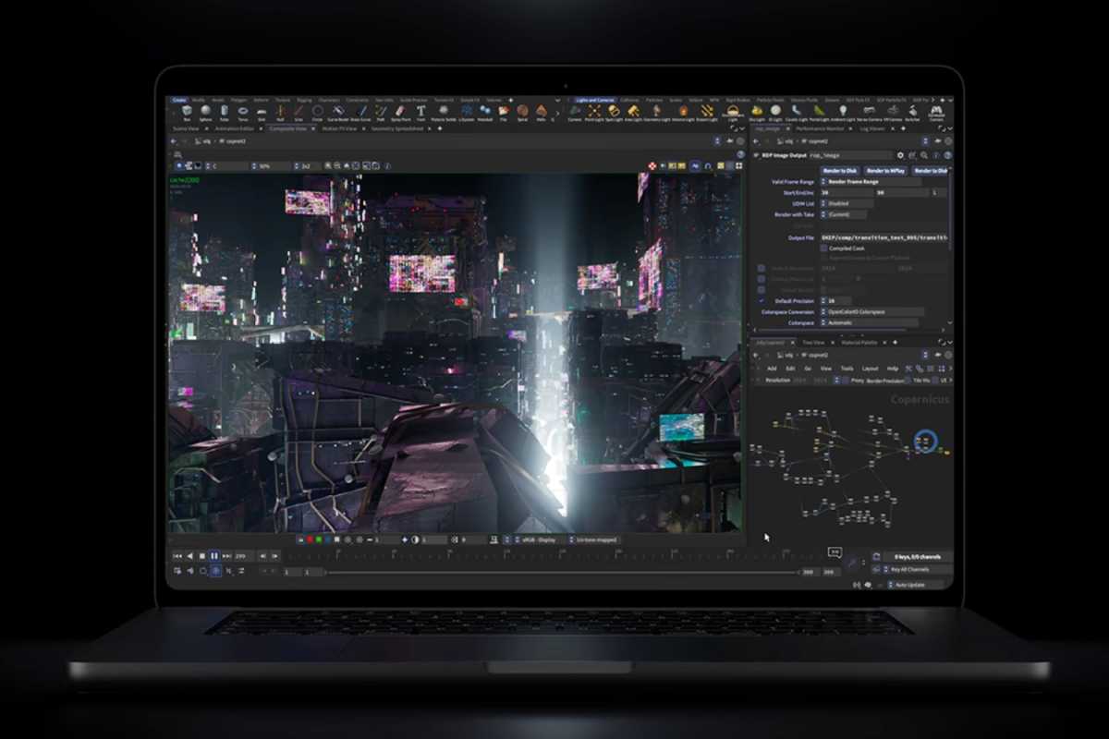Select the Null shelf tool
Image resolution: width=1109 pixels, height=739 pixels.
(x=280, y=112)
